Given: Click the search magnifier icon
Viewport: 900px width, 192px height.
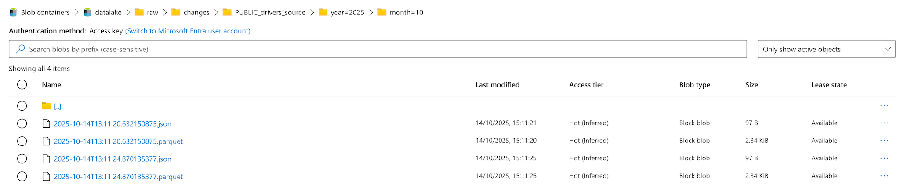Looking at the screenshot, I should pyautogui.click(x=20, y=49).
